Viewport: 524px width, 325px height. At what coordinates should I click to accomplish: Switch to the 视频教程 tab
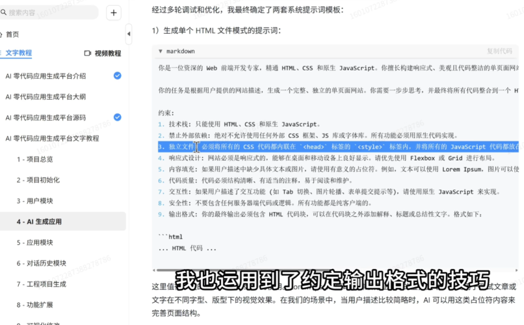pos(108,53)
